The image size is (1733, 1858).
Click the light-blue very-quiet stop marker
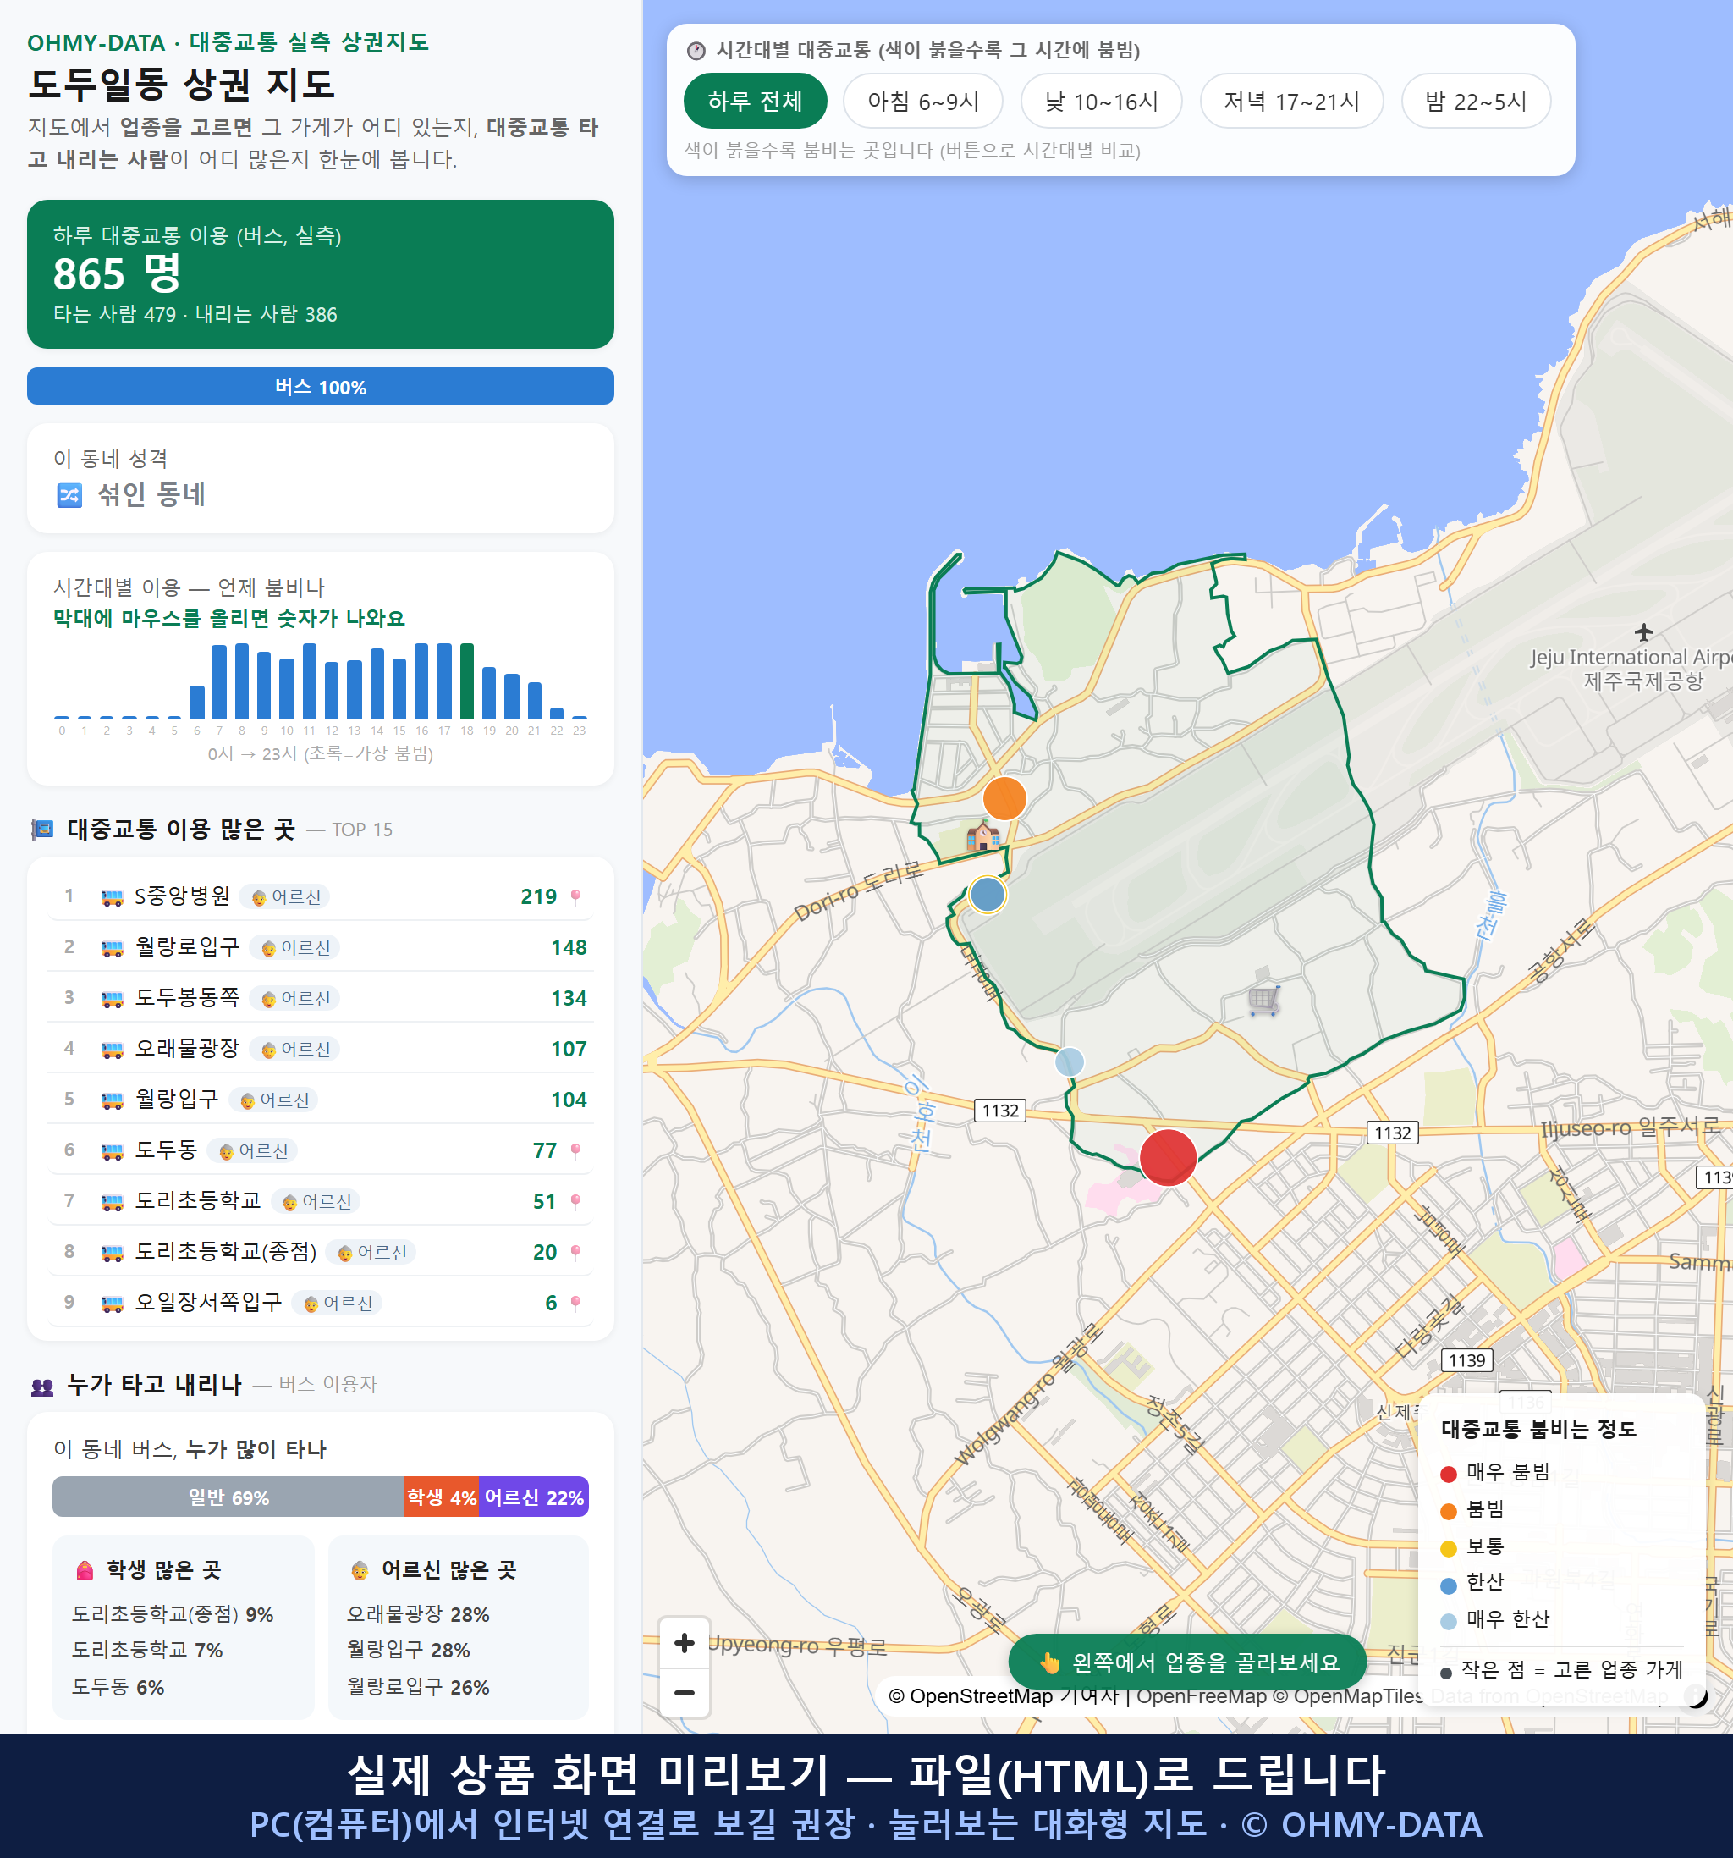click(1069, 1061)
